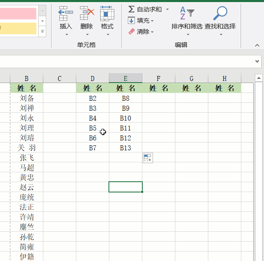Viewport: 264px width, 261px height.
Task: Click cell containing 马超
Action: 26,167
